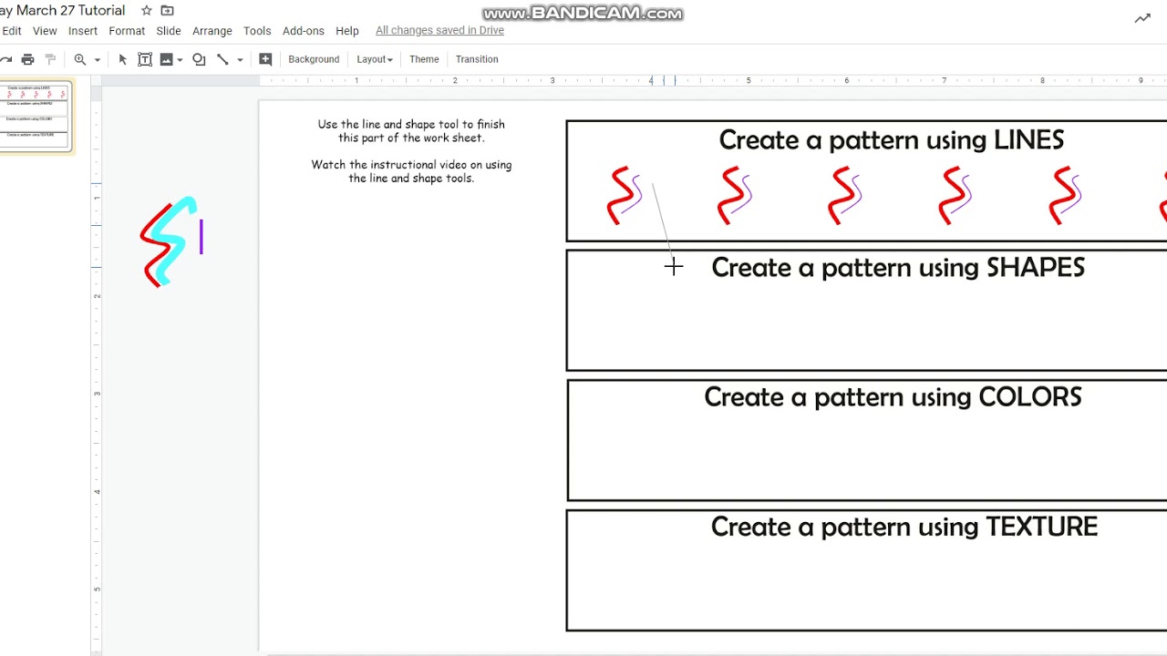Image resolution: width=1167 pixels, height=656 pixels.
Task: Click All changes saved in Drive link
Action: click(x=439, y=30)
